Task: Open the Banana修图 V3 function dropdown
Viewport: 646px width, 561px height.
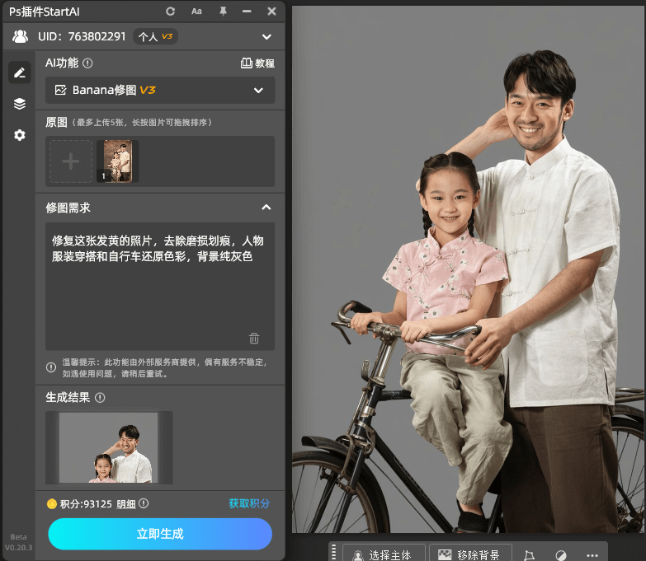Action: pos(160,90)
